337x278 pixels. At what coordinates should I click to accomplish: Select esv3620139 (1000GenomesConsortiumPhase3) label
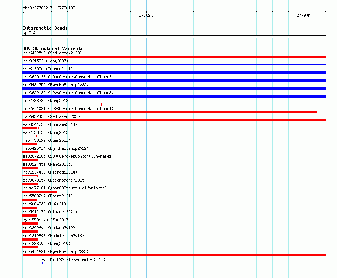tap(68, 93)
